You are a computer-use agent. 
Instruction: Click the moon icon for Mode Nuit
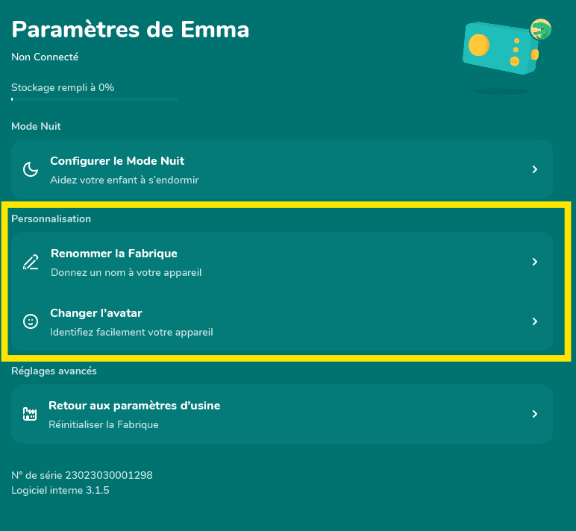pyautogui.click(x=31, y=170)
